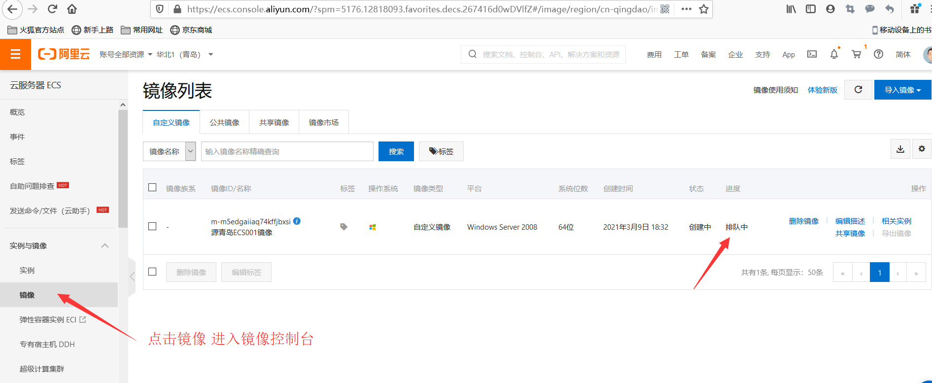The width and height of the screenshot is (932, 383).
Task: Open 导入镜像 dropdown button
Action: coord(903,90)
